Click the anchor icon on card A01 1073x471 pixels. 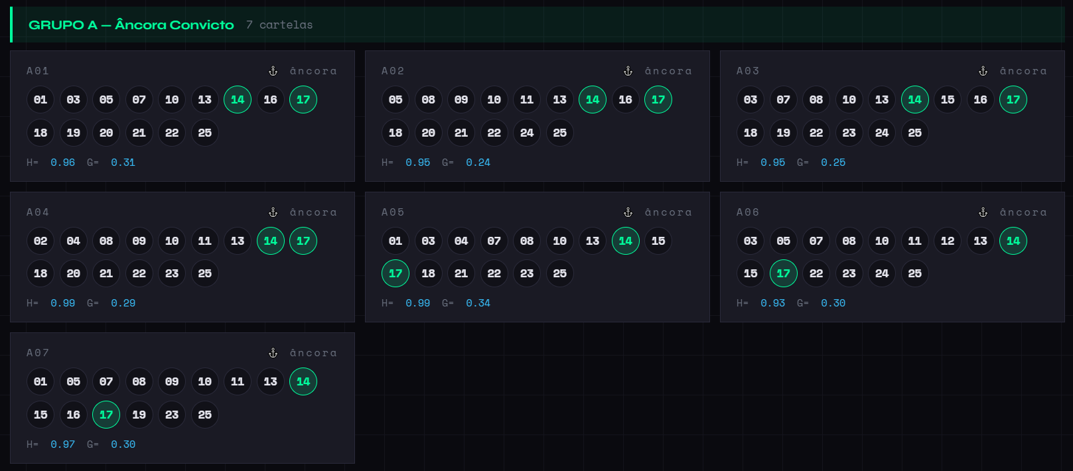(x=273, y=71)
